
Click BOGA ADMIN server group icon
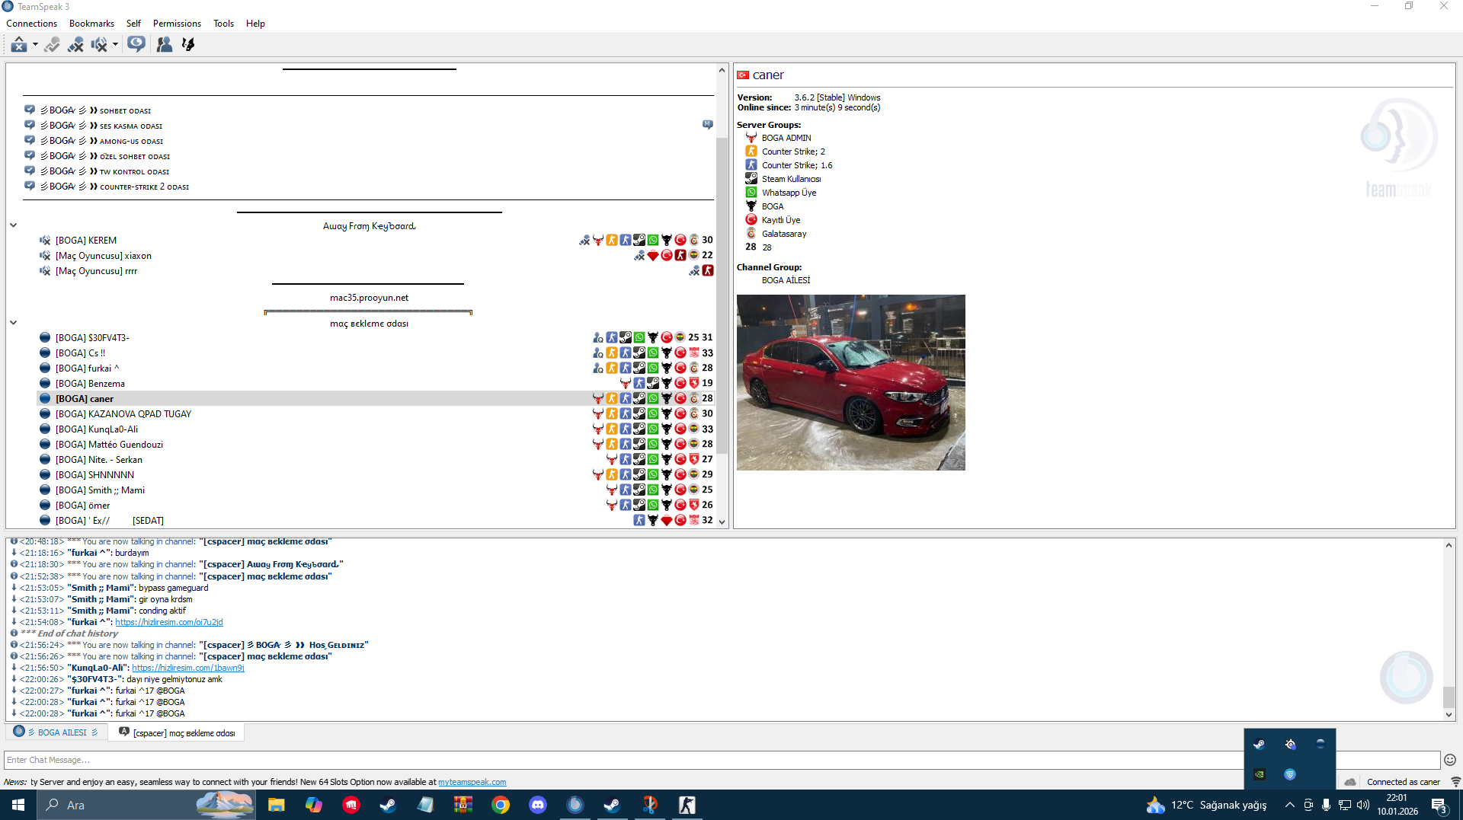(751, 138)
